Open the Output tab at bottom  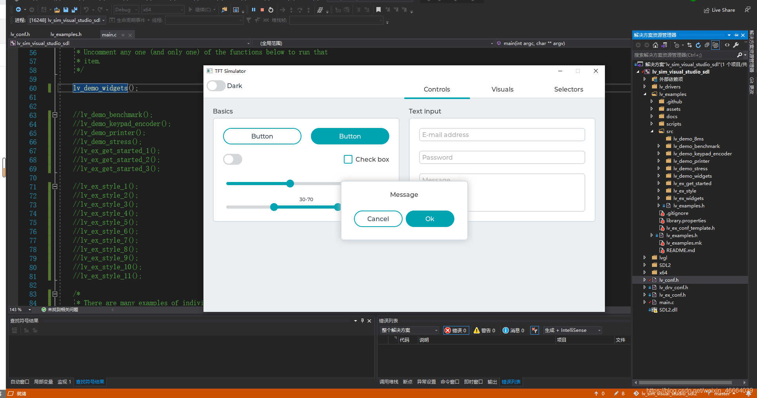[x=492, y=382]
